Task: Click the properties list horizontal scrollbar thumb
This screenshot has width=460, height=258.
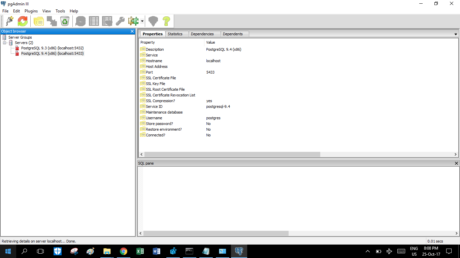Action: [x=232, y=155]
